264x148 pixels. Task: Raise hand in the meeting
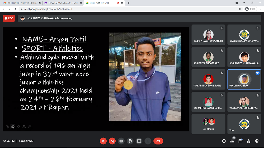[130, 141]
